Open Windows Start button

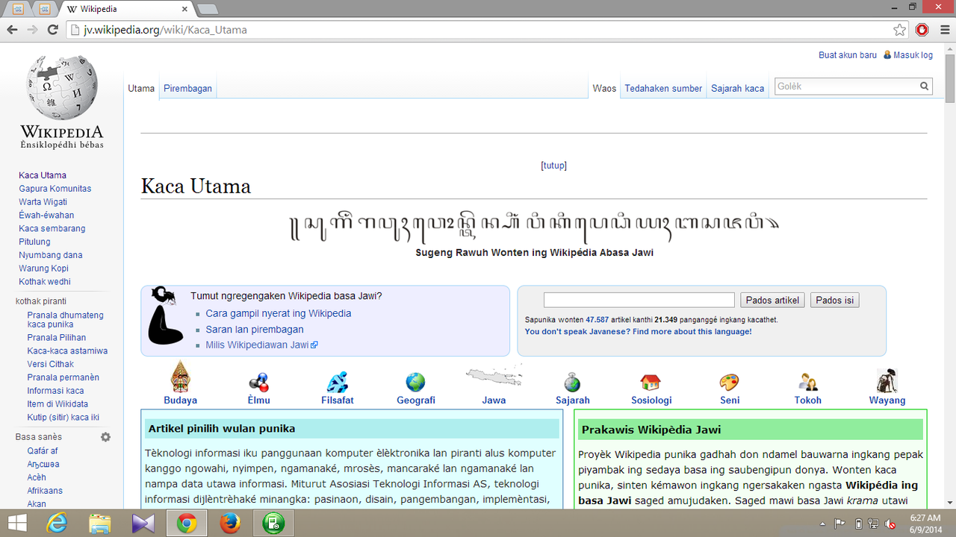coord(16,523)
